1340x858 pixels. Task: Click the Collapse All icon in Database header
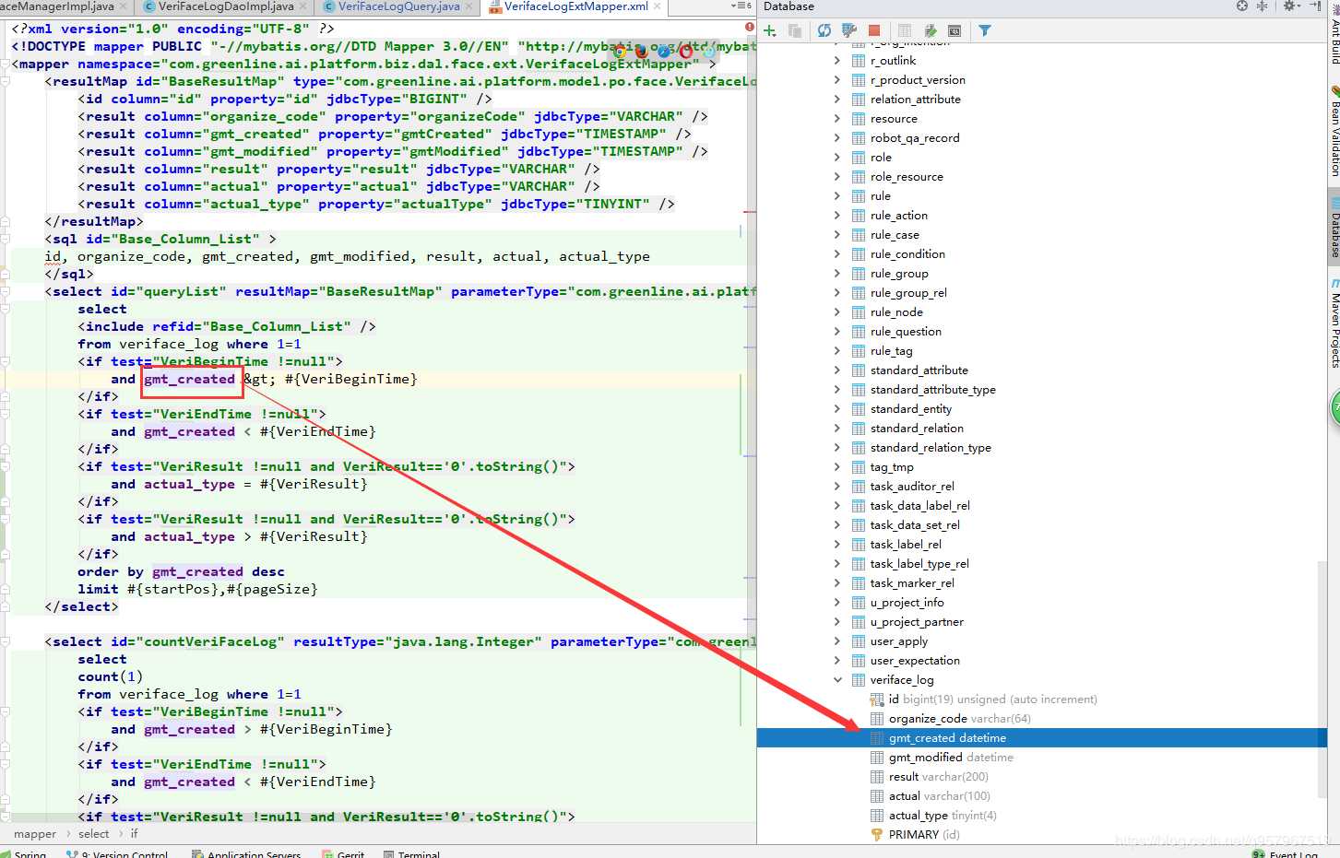[x=1263, y=6]
